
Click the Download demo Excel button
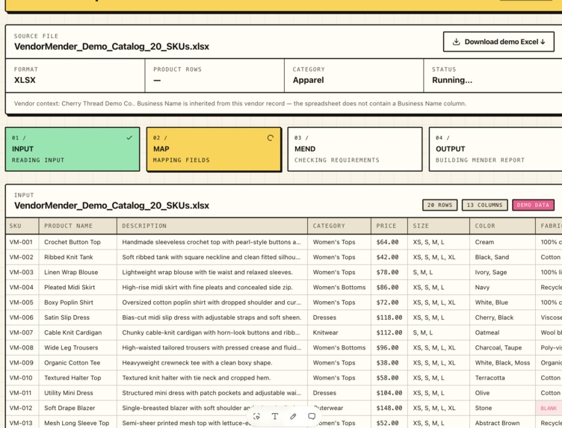click(498, 42)
